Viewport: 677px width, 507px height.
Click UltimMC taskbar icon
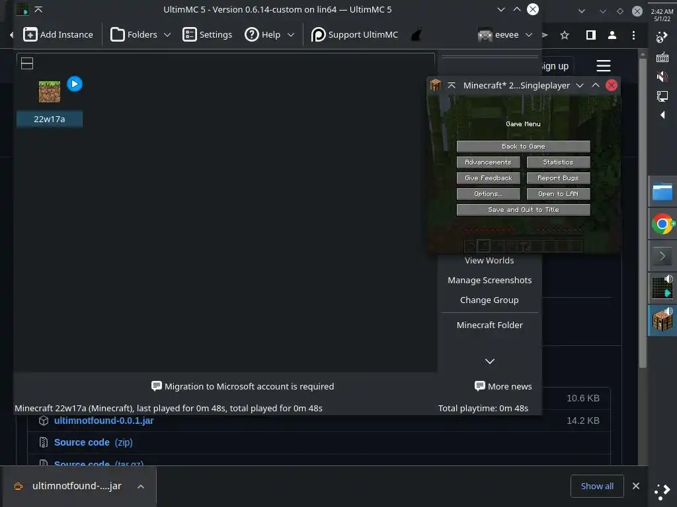pos(662,288)
